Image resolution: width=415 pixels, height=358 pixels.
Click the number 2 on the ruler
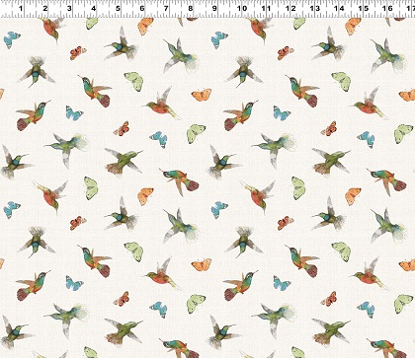[x=44, y=8]
